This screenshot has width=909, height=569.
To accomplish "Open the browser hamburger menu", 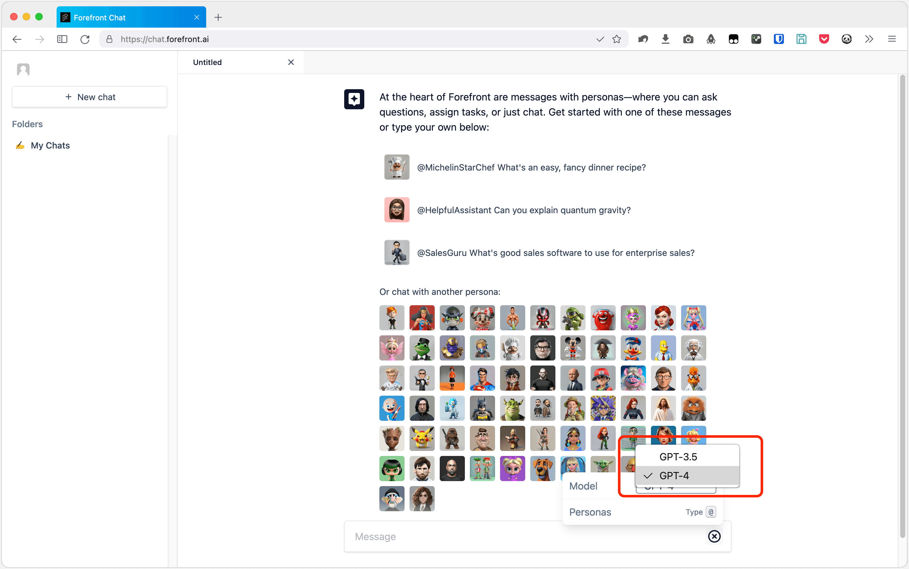I will [892, 39].
